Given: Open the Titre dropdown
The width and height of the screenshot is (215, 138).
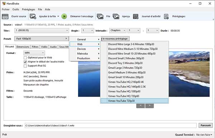Looking at the screenshot, I should tap(42, 31).
